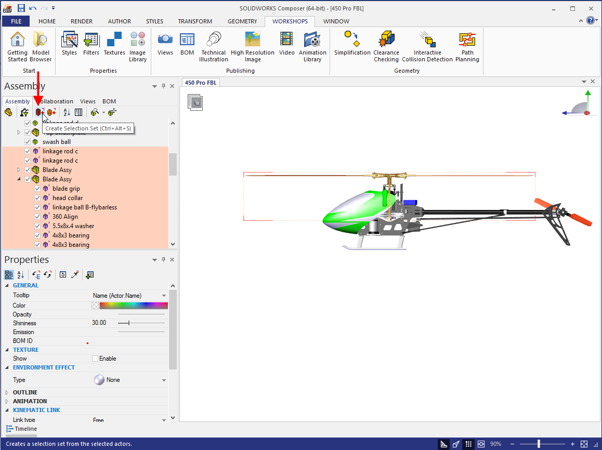
Task: Uncheck the swash ball visibility checkbox
Action: (x=28, y=142)
